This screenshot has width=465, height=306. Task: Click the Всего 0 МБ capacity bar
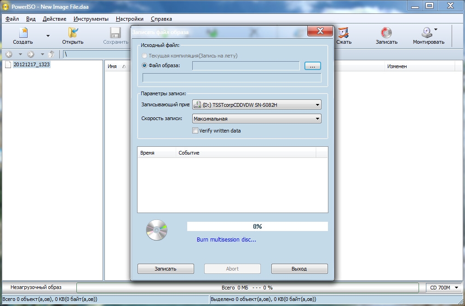(247, 288)
